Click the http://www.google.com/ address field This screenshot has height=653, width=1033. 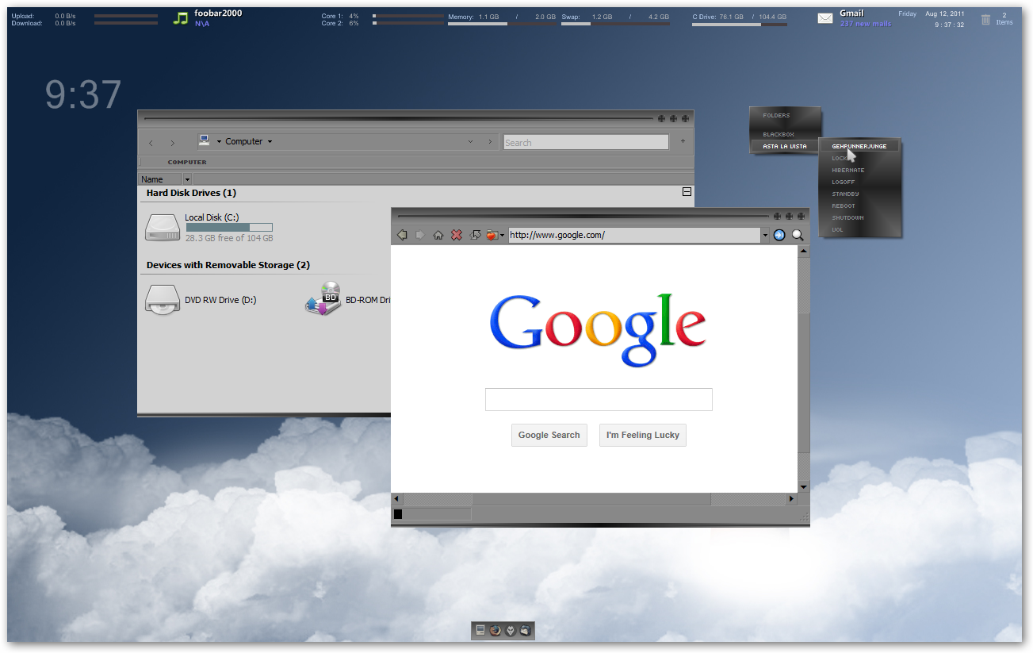(x=634, y=235)
